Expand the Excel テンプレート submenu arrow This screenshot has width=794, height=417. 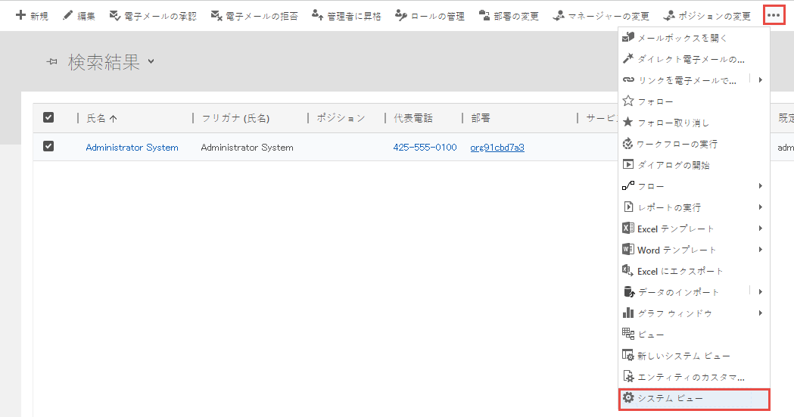[x=760, y=229]
